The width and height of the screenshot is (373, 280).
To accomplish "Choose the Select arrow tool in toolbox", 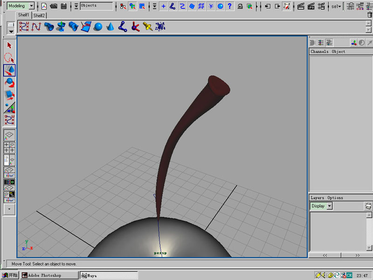I will click(9, 45).
